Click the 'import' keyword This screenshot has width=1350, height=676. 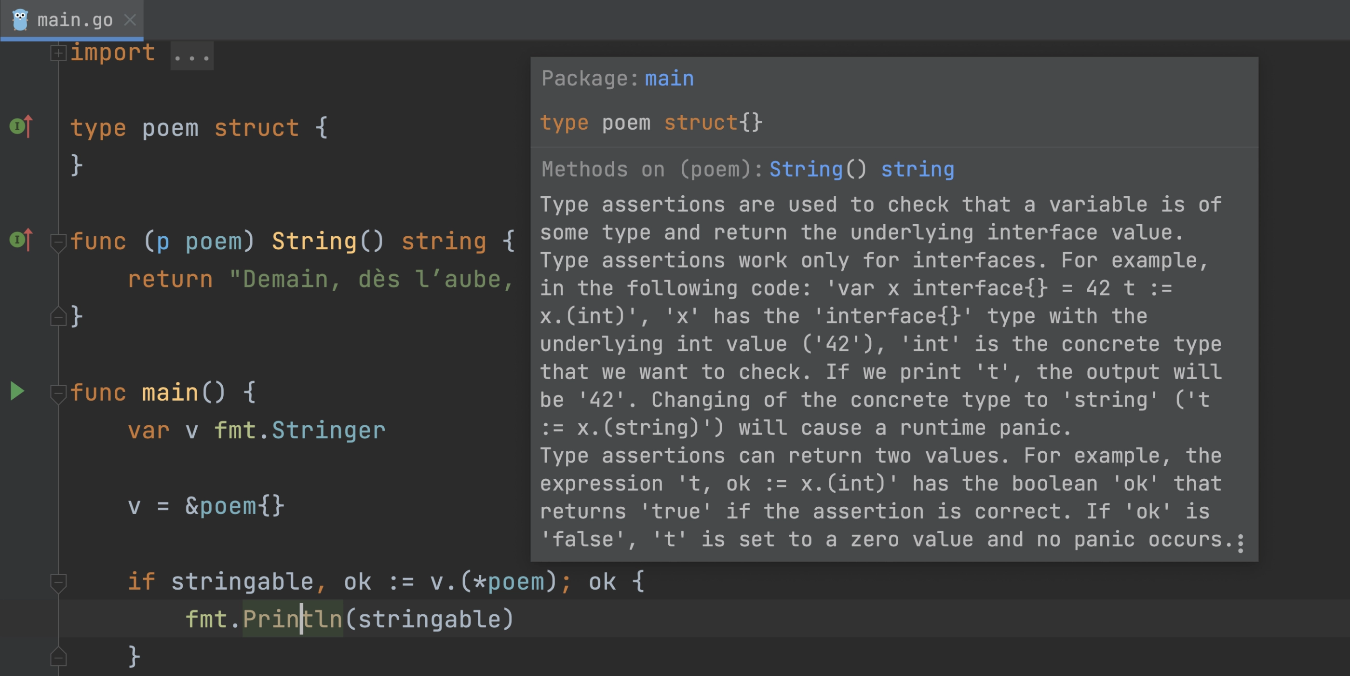tap(113, 53)
